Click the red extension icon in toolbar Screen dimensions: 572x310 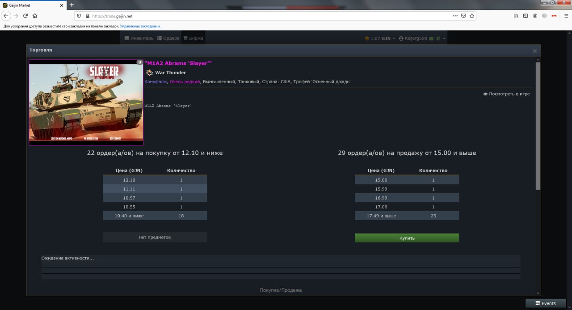point(554,16)
